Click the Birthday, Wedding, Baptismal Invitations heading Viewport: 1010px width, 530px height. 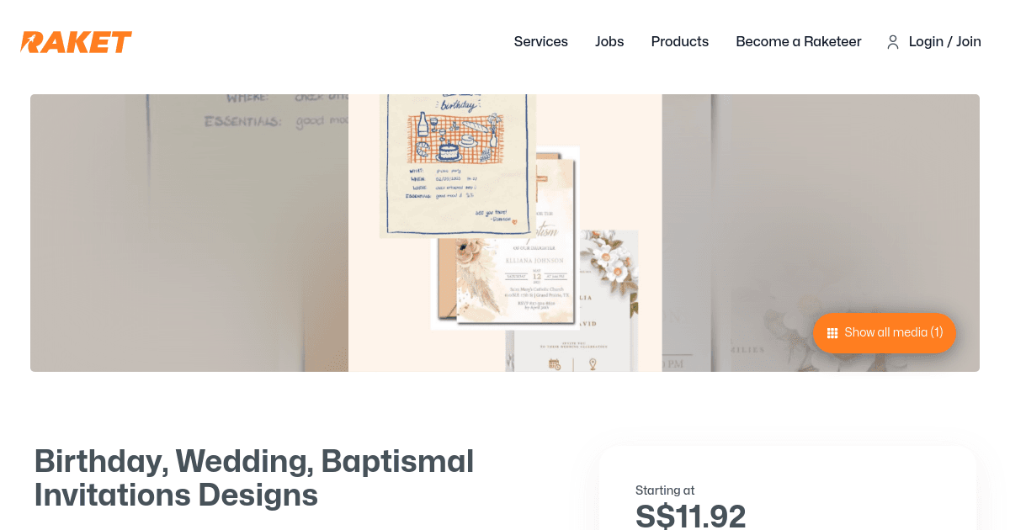[254, 478]
